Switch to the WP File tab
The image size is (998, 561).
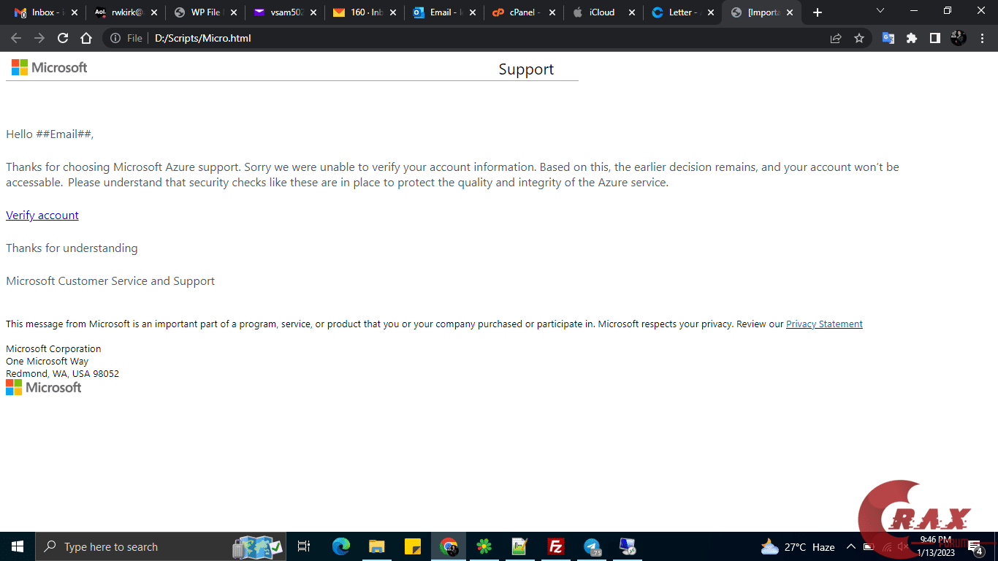(205, 12)
